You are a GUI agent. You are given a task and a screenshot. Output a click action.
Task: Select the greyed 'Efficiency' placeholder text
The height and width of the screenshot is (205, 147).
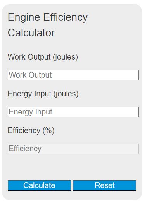tap(25, 149)
